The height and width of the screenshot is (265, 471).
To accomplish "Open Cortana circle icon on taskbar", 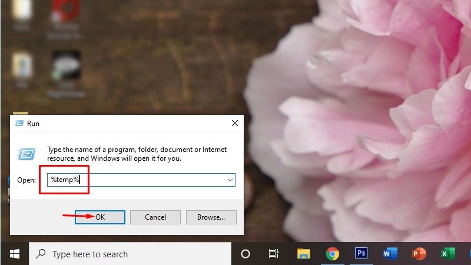I will pos(246,254).
